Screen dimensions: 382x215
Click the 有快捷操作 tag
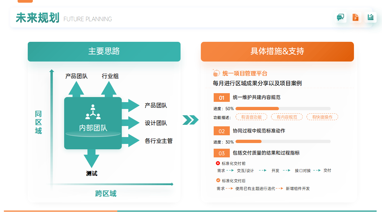[322, 117]
